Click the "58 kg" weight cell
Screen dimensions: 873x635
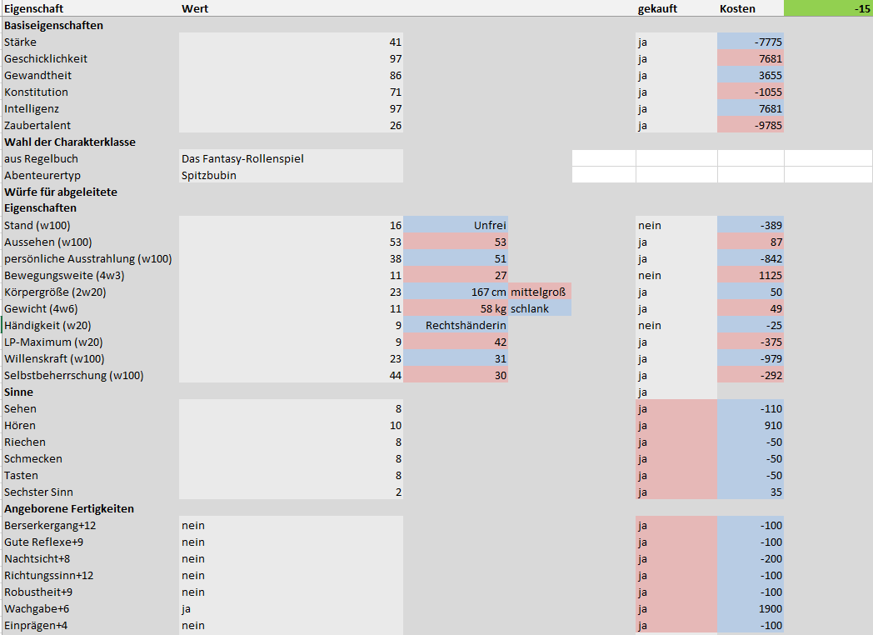[456, 308]
